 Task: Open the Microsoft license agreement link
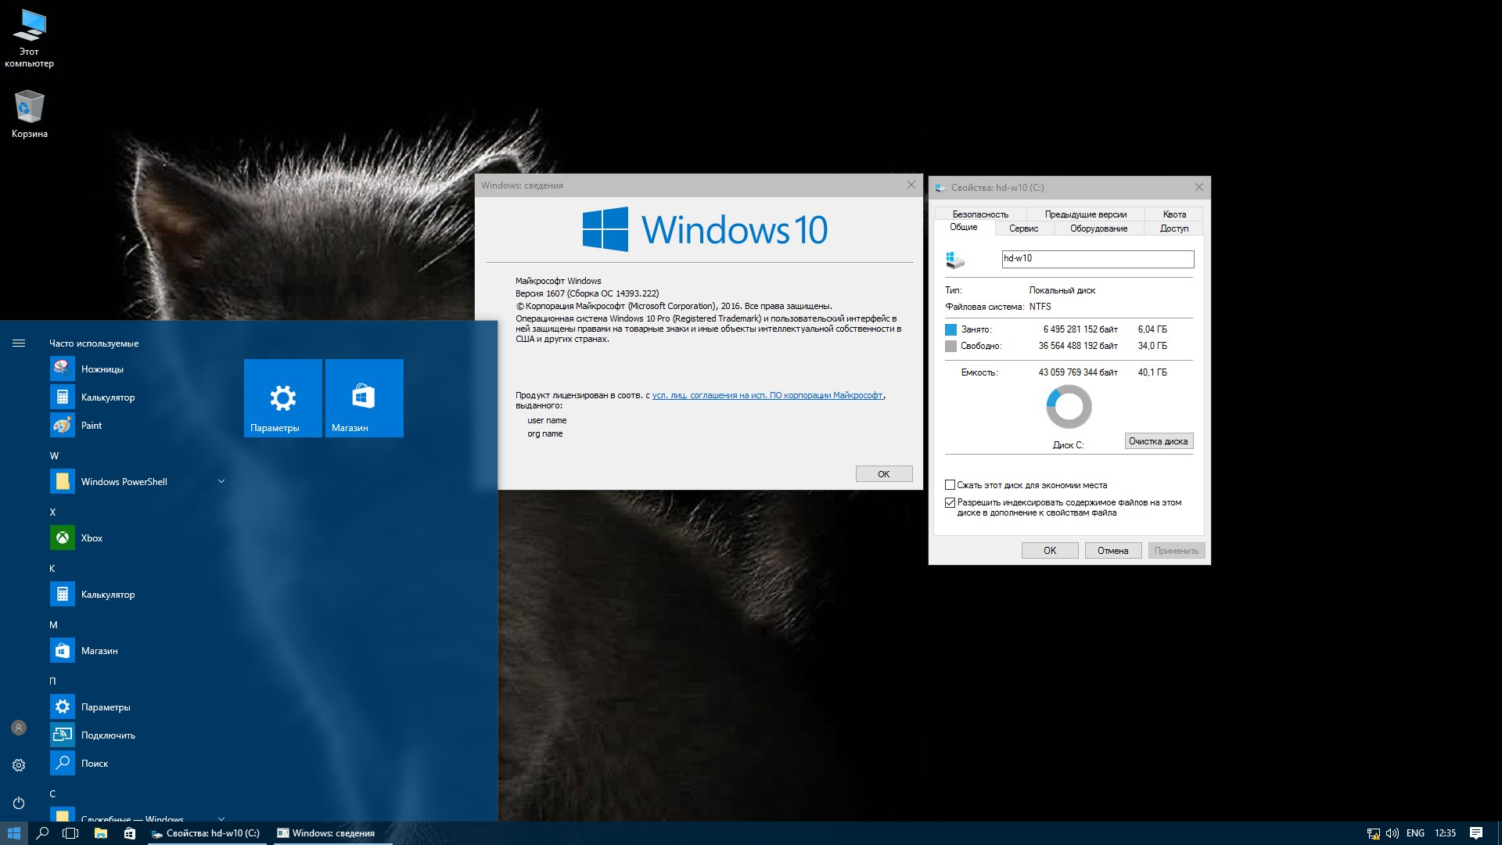pyautogui.click(x=767, y=396)
